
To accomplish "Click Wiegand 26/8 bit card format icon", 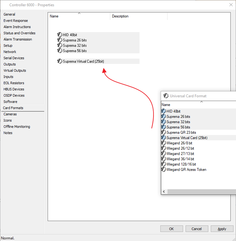I will point(164,143).
